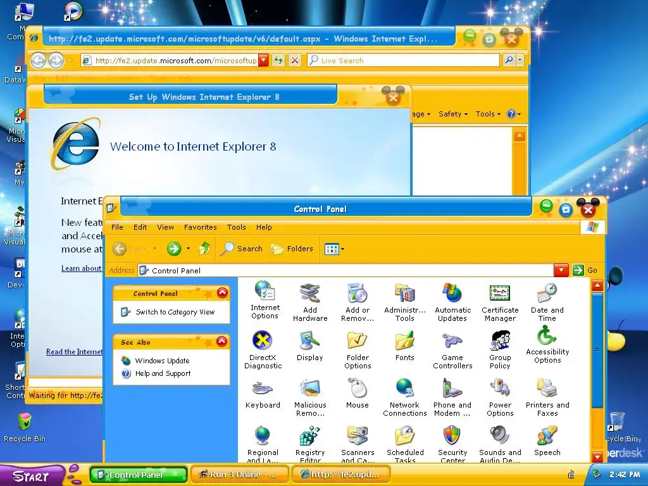The height and width of the screenshot is (486, 648).
Task: Open Certificate Manager icon
Action: coord(500,302)
